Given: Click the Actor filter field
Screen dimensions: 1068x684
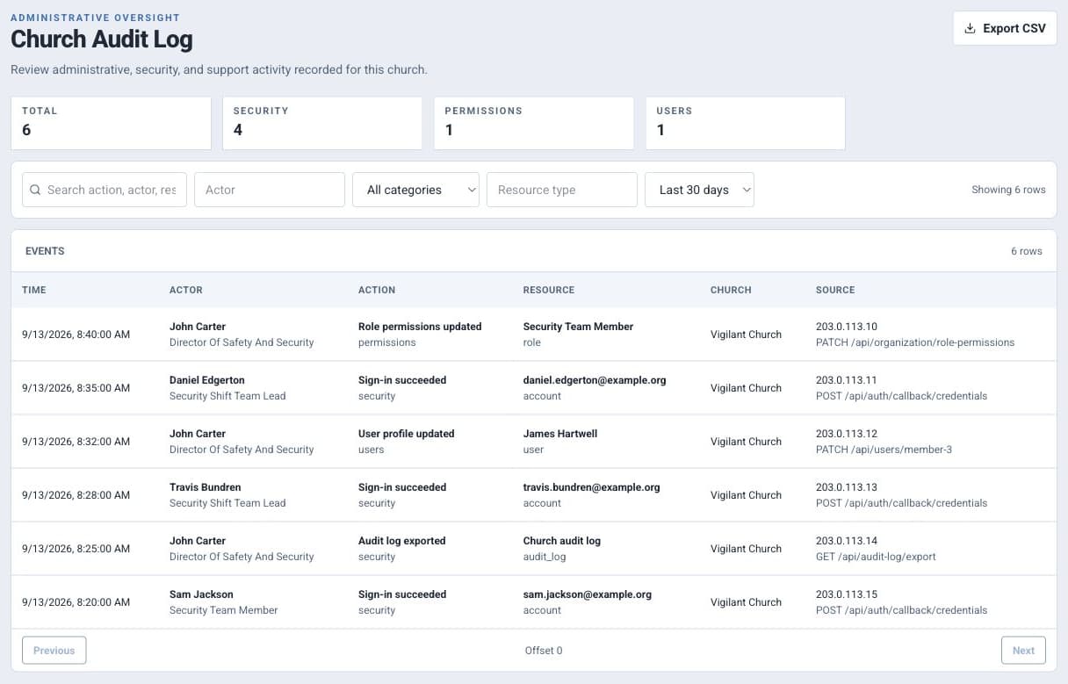Looking at the screenshot, I should coord(270,190).
